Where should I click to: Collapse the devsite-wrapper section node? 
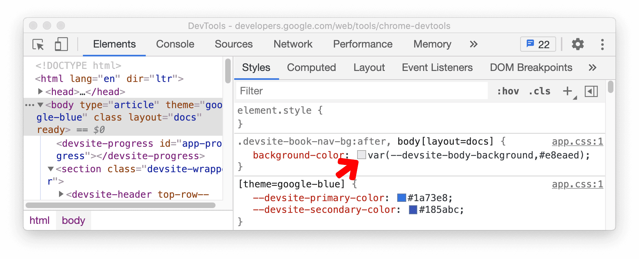(51, 169)
